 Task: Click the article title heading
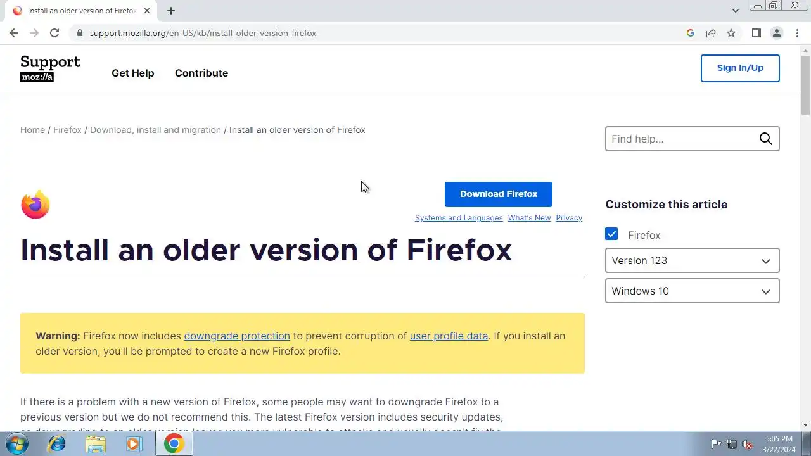(266, 250)
